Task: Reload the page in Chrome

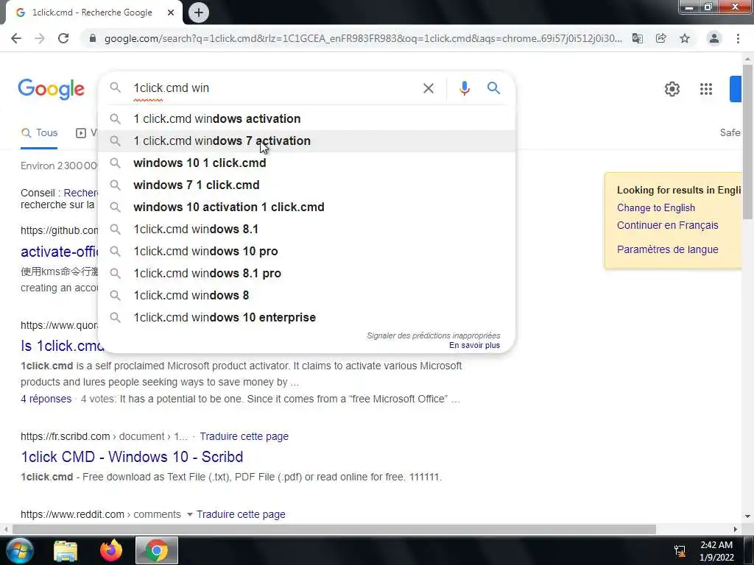Action: 63,38
